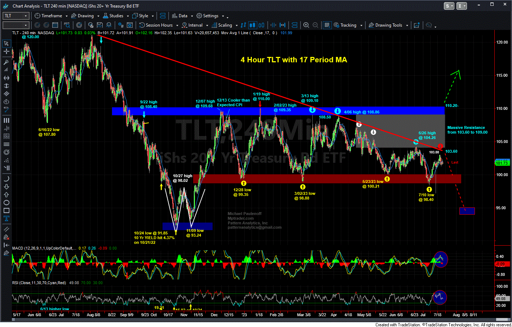
Task: Select the Ellipse drawing tool
Action: [6, 202]
